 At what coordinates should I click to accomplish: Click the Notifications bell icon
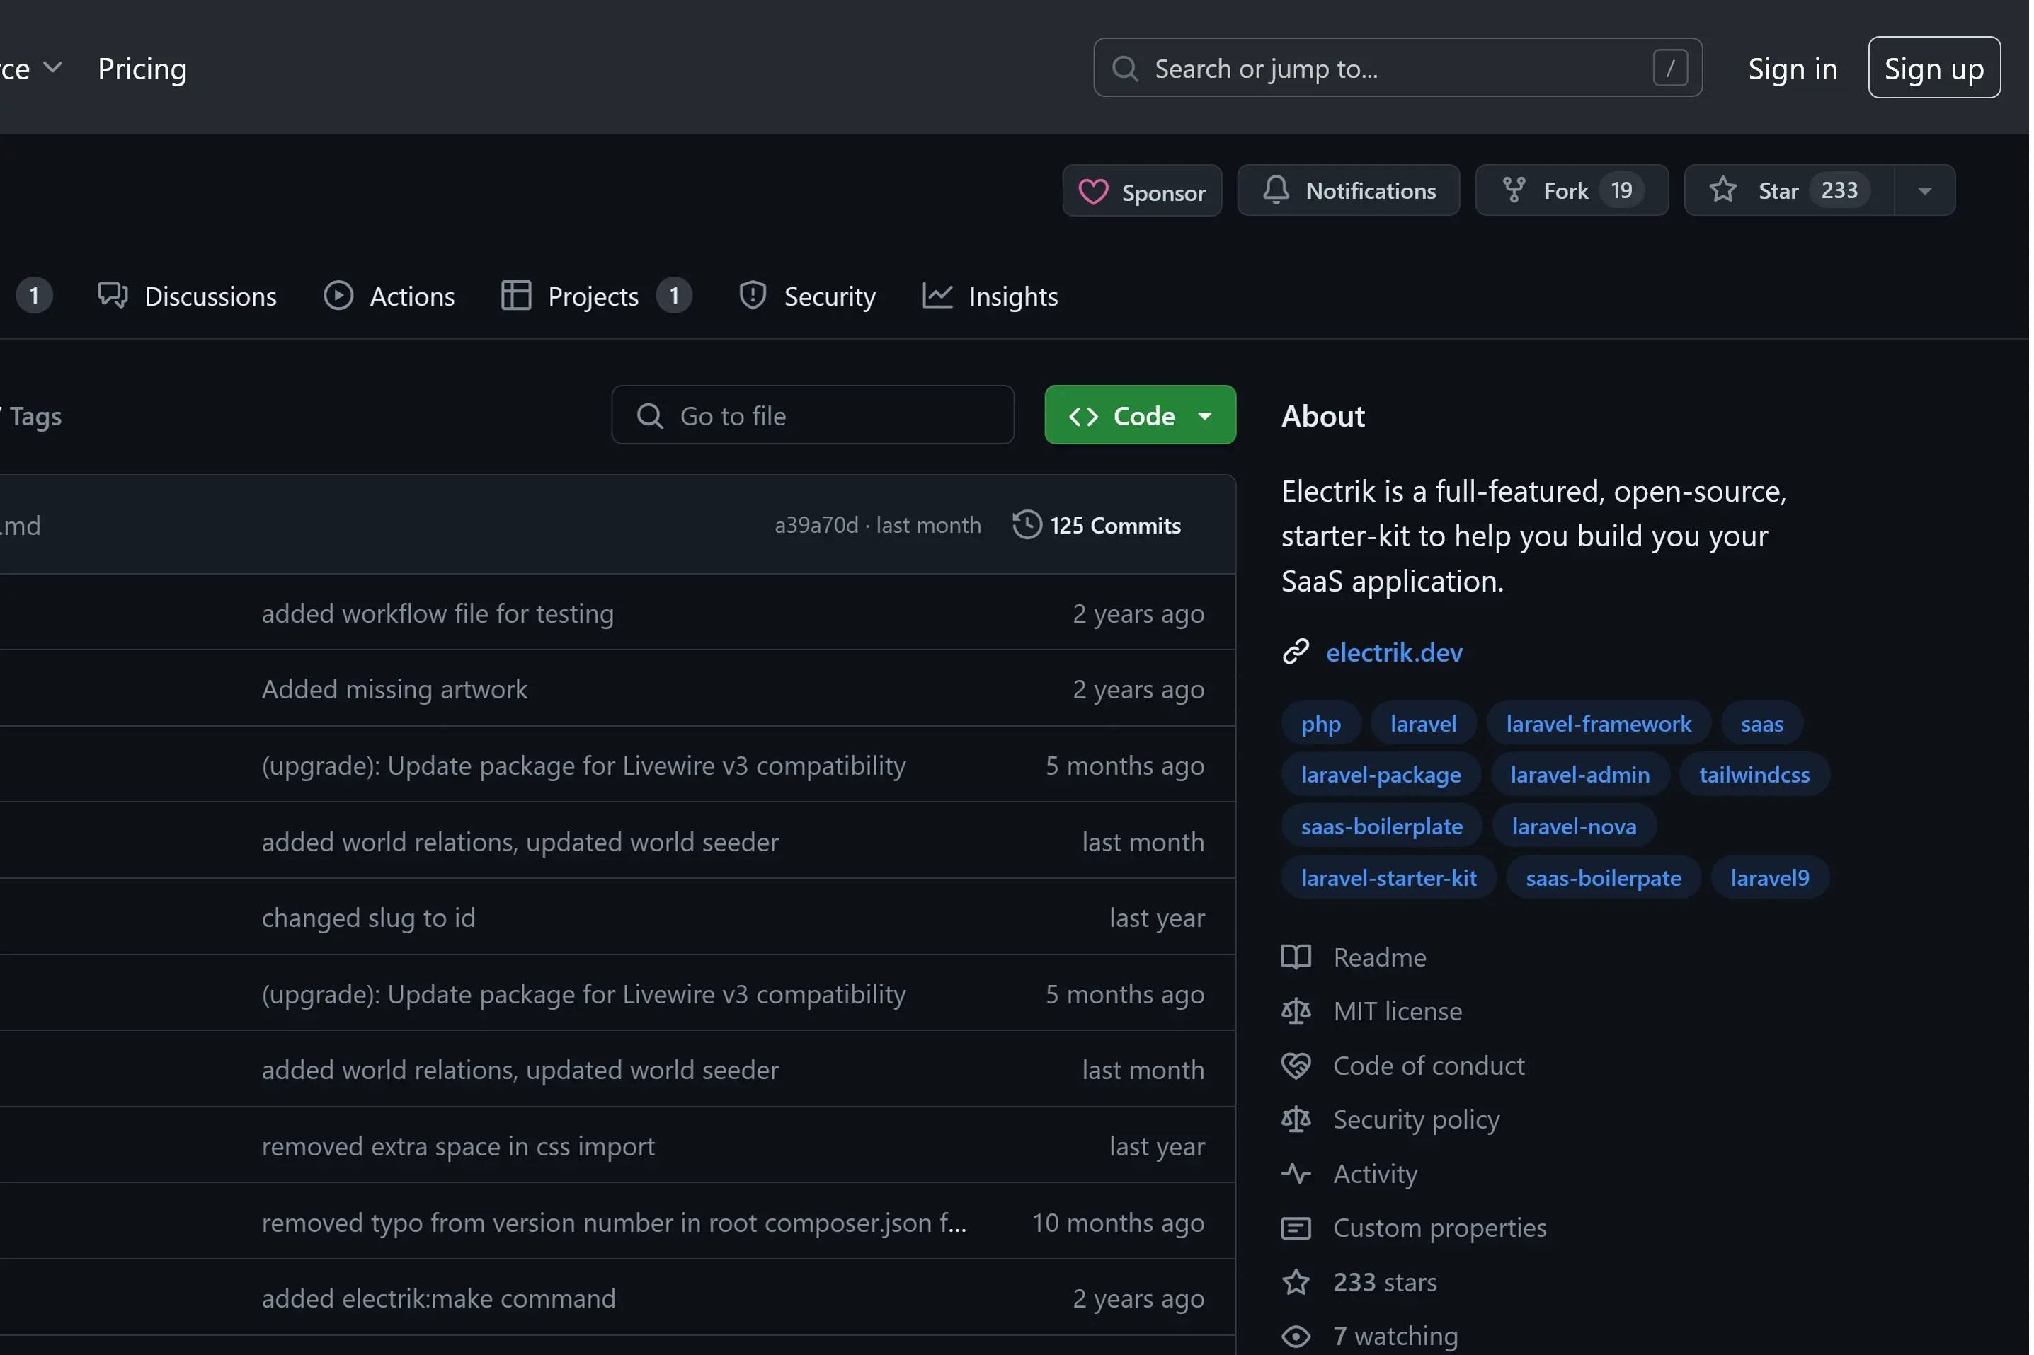[x=1276, y=190]
